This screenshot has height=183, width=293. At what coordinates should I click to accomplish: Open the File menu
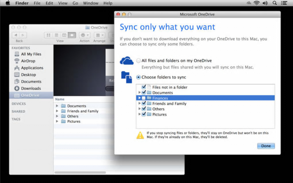(x=37, y=3)
